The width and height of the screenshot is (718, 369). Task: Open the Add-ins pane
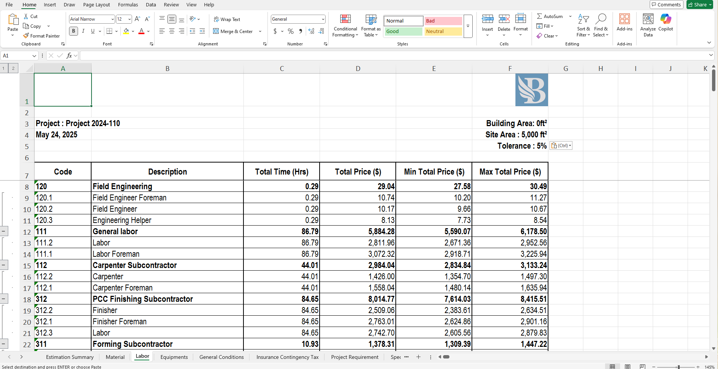point(625,23)
